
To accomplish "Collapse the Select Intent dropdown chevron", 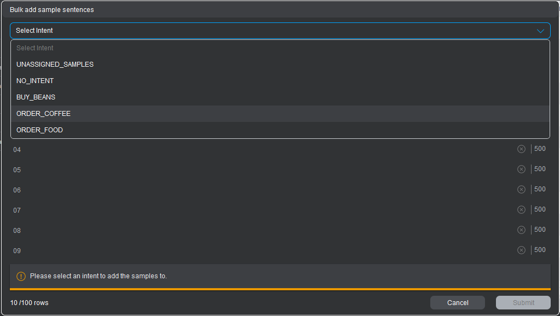I will coord(540,31).
